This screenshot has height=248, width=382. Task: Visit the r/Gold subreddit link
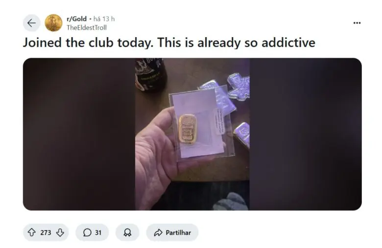pos(76,19)
